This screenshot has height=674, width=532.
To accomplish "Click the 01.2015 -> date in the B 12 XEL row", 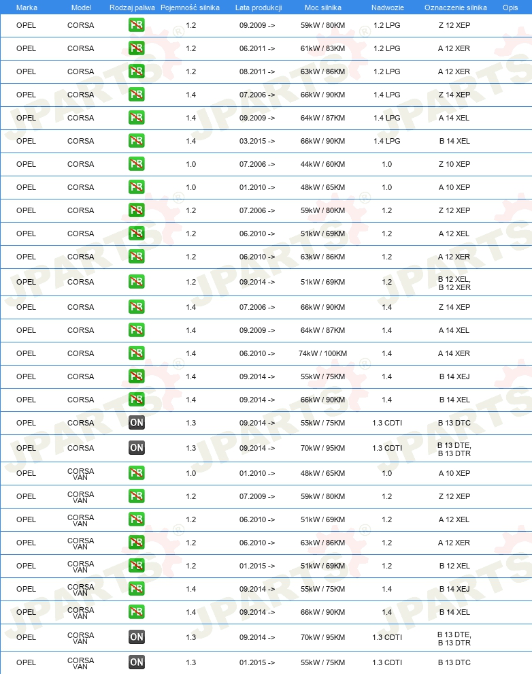I will coord(257,566).
